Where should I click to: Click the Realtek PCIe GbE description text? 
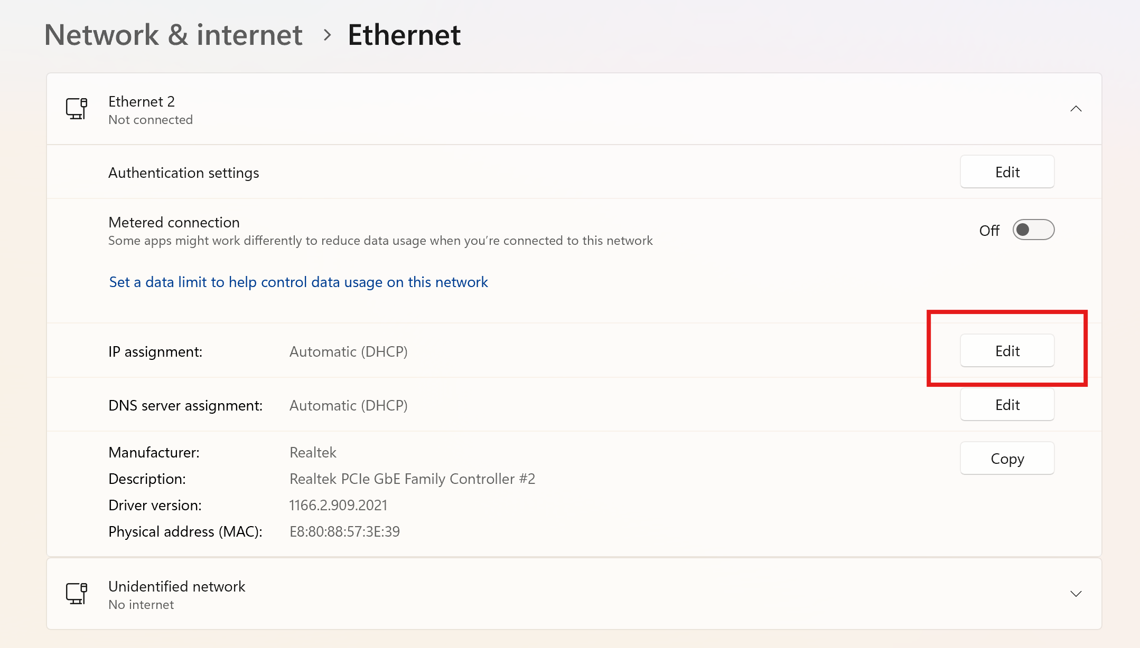click(412, 479)
